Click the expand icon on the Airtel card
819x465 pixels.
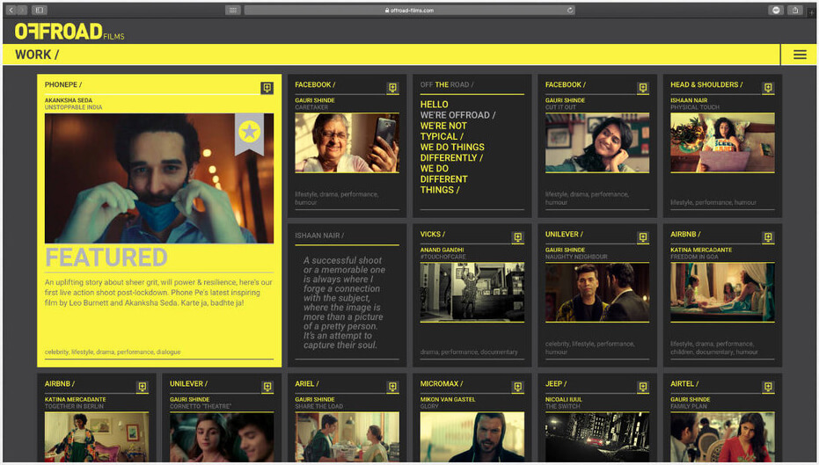[x=768, y=387]
